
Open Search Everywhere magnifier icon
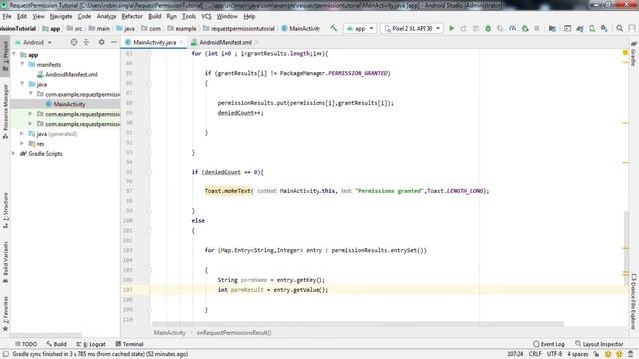pos(619,28)
